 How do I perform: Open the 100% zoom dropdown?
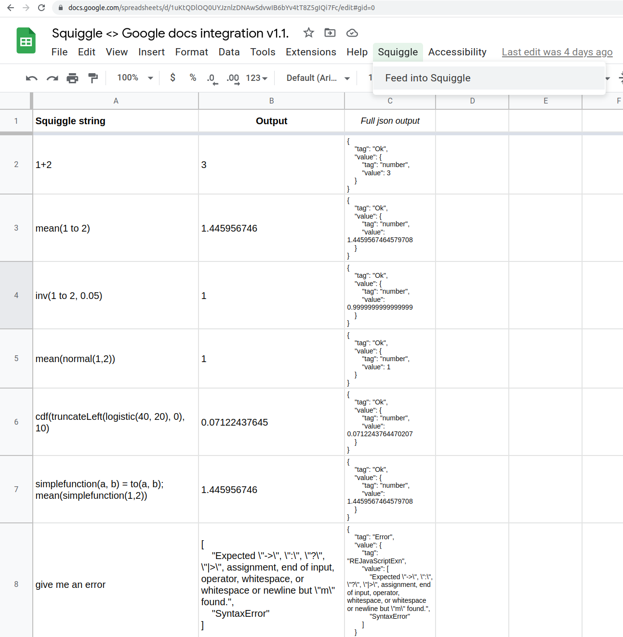click(x=135, y=78)
